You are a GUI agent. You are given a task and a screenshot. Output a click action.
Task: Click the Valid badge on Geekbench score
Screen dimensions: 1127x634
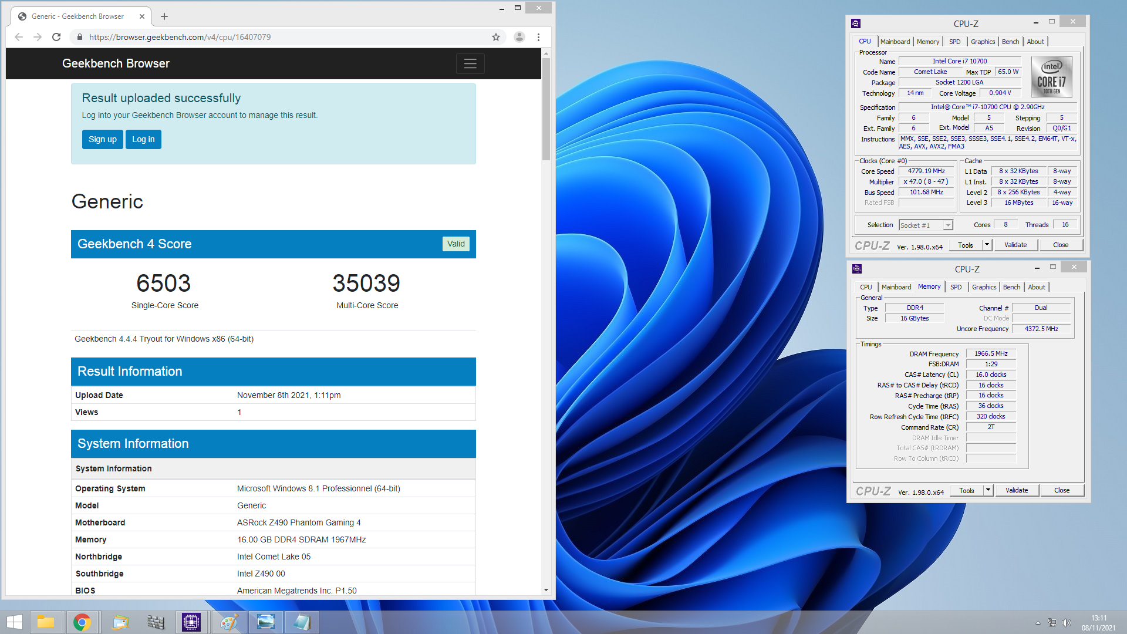click(456, 244)
